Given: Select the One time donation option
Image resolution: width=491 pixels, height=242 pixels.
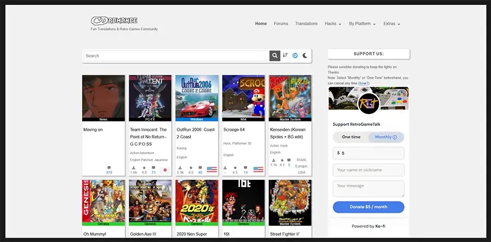Looking at the screenshot, I should 351,137.
